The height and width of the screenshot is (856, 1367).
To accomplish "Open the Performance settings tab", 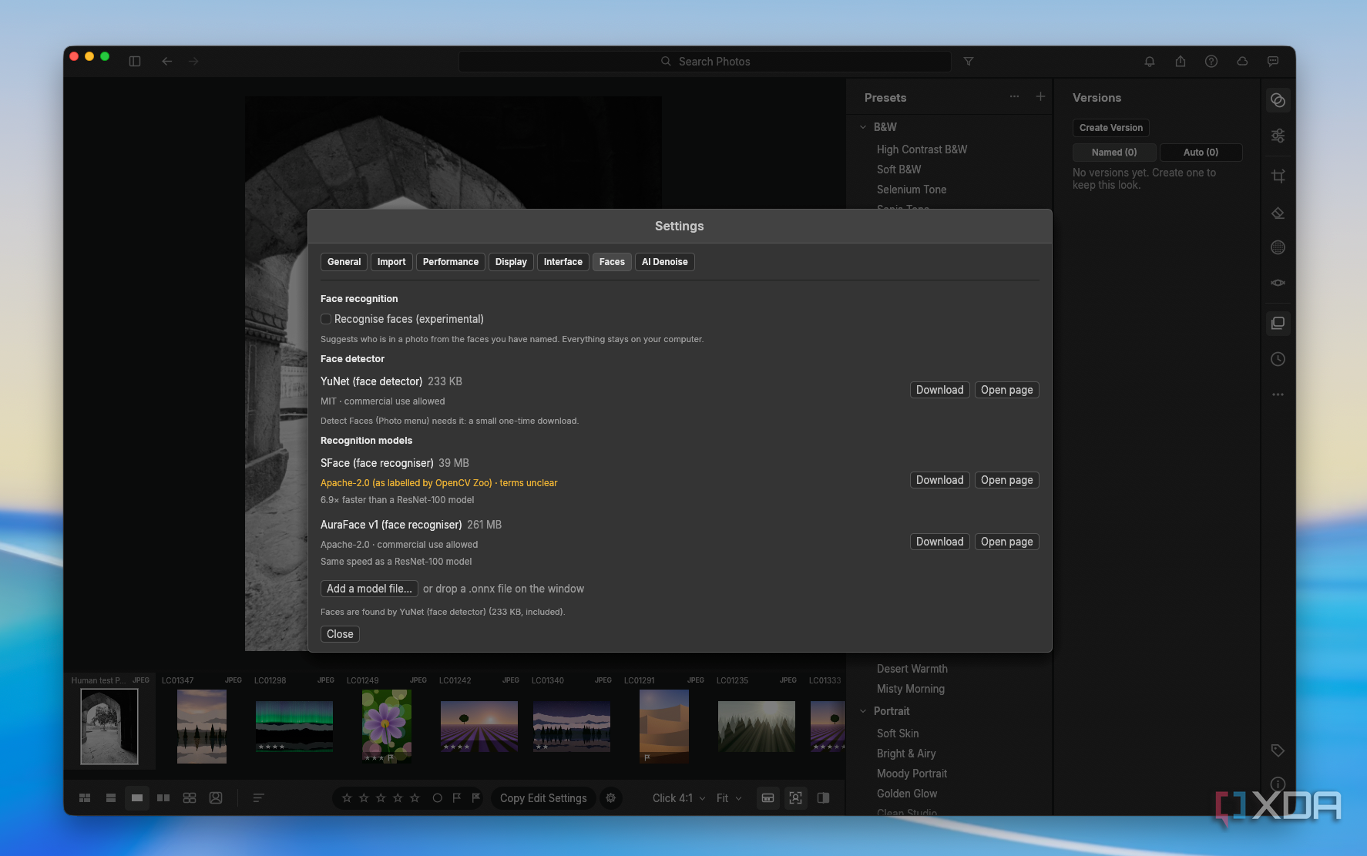I will 451,262.
